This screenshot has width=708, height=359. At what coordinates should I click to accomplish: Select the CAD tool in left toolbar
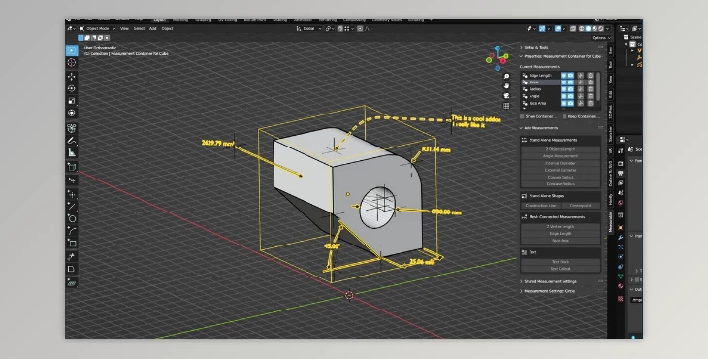click(72, 128)
